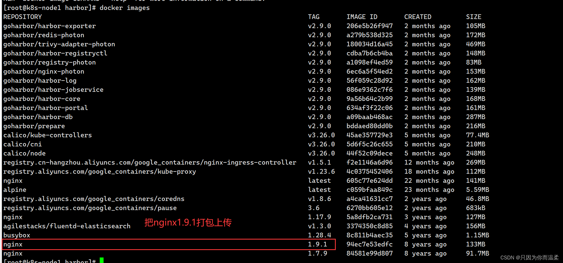This screenshot has width=563, height=263.
Task: Click the nginx tag 1.9.1
Action: 318,245
